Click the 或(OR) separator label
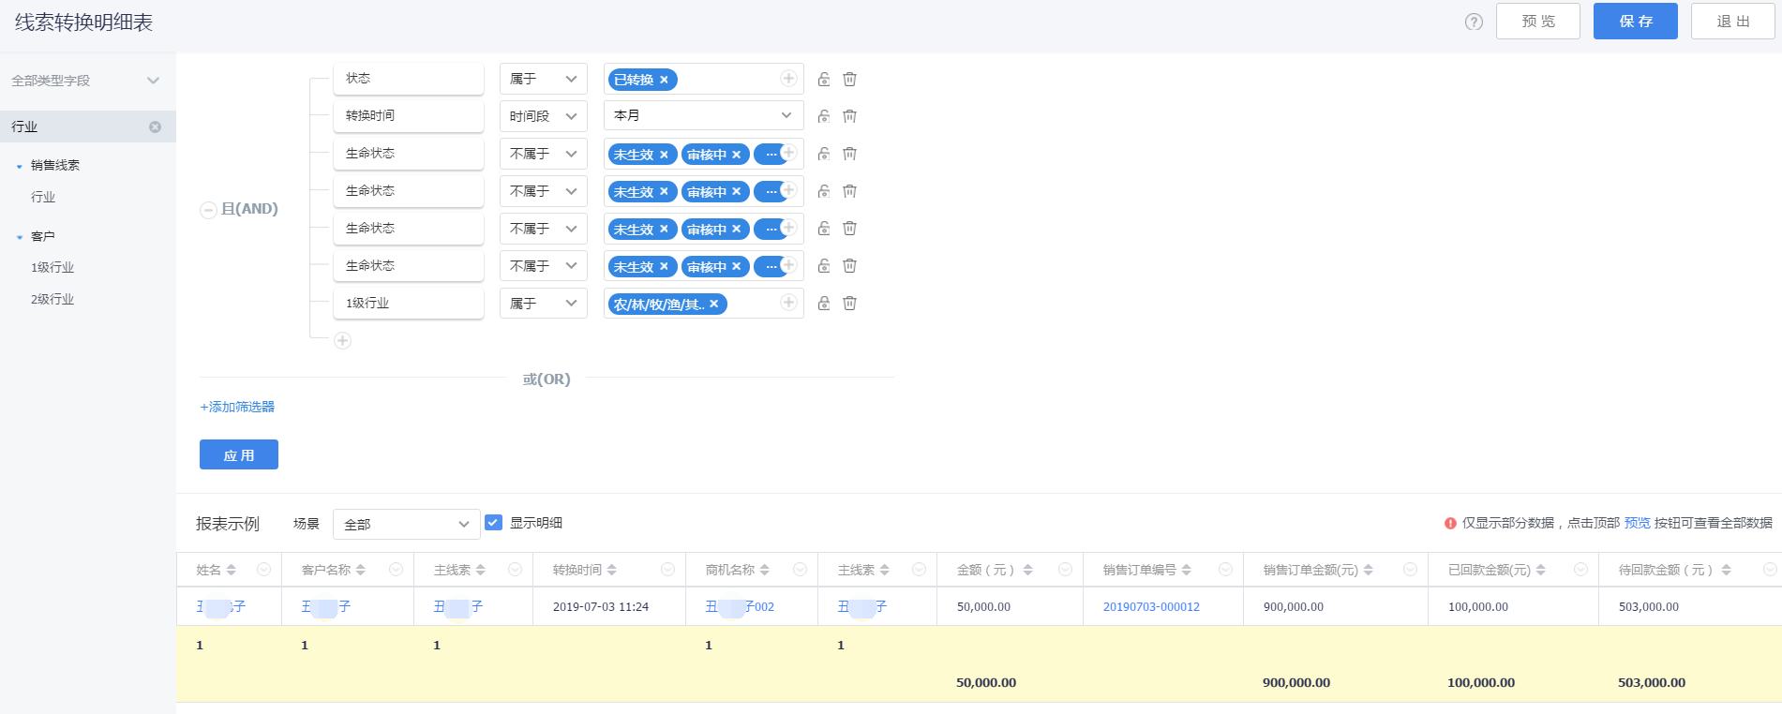Image resolution: width=1782 pixels, height=714 pixels. click(x=547, y=379)
